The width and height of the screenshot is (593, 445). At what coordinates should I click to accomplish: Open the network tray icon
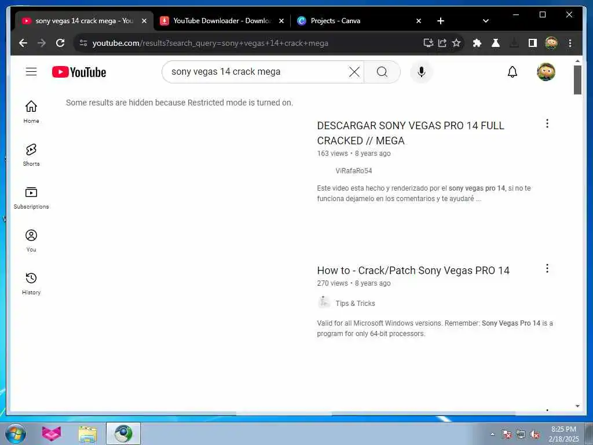click(521, 434)
